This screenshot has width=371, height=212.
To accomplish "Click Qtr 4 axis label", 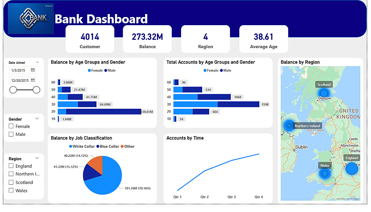I will point(259,197).
